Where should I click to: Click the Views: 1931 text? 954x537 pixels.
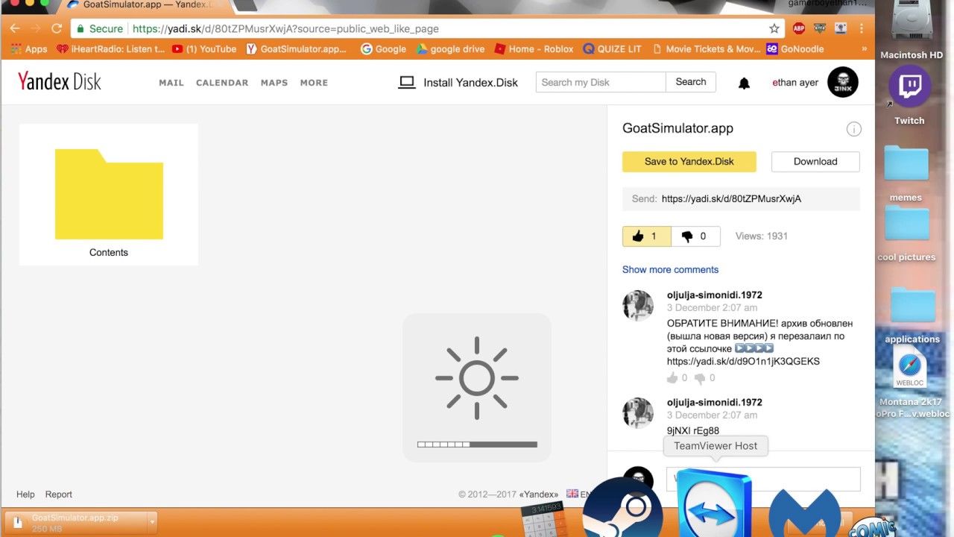click(x=761, y=236)
